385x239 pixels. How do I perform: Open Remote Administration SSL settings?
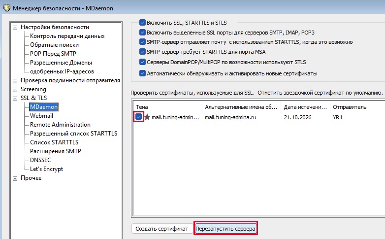[x=60, y=125]
